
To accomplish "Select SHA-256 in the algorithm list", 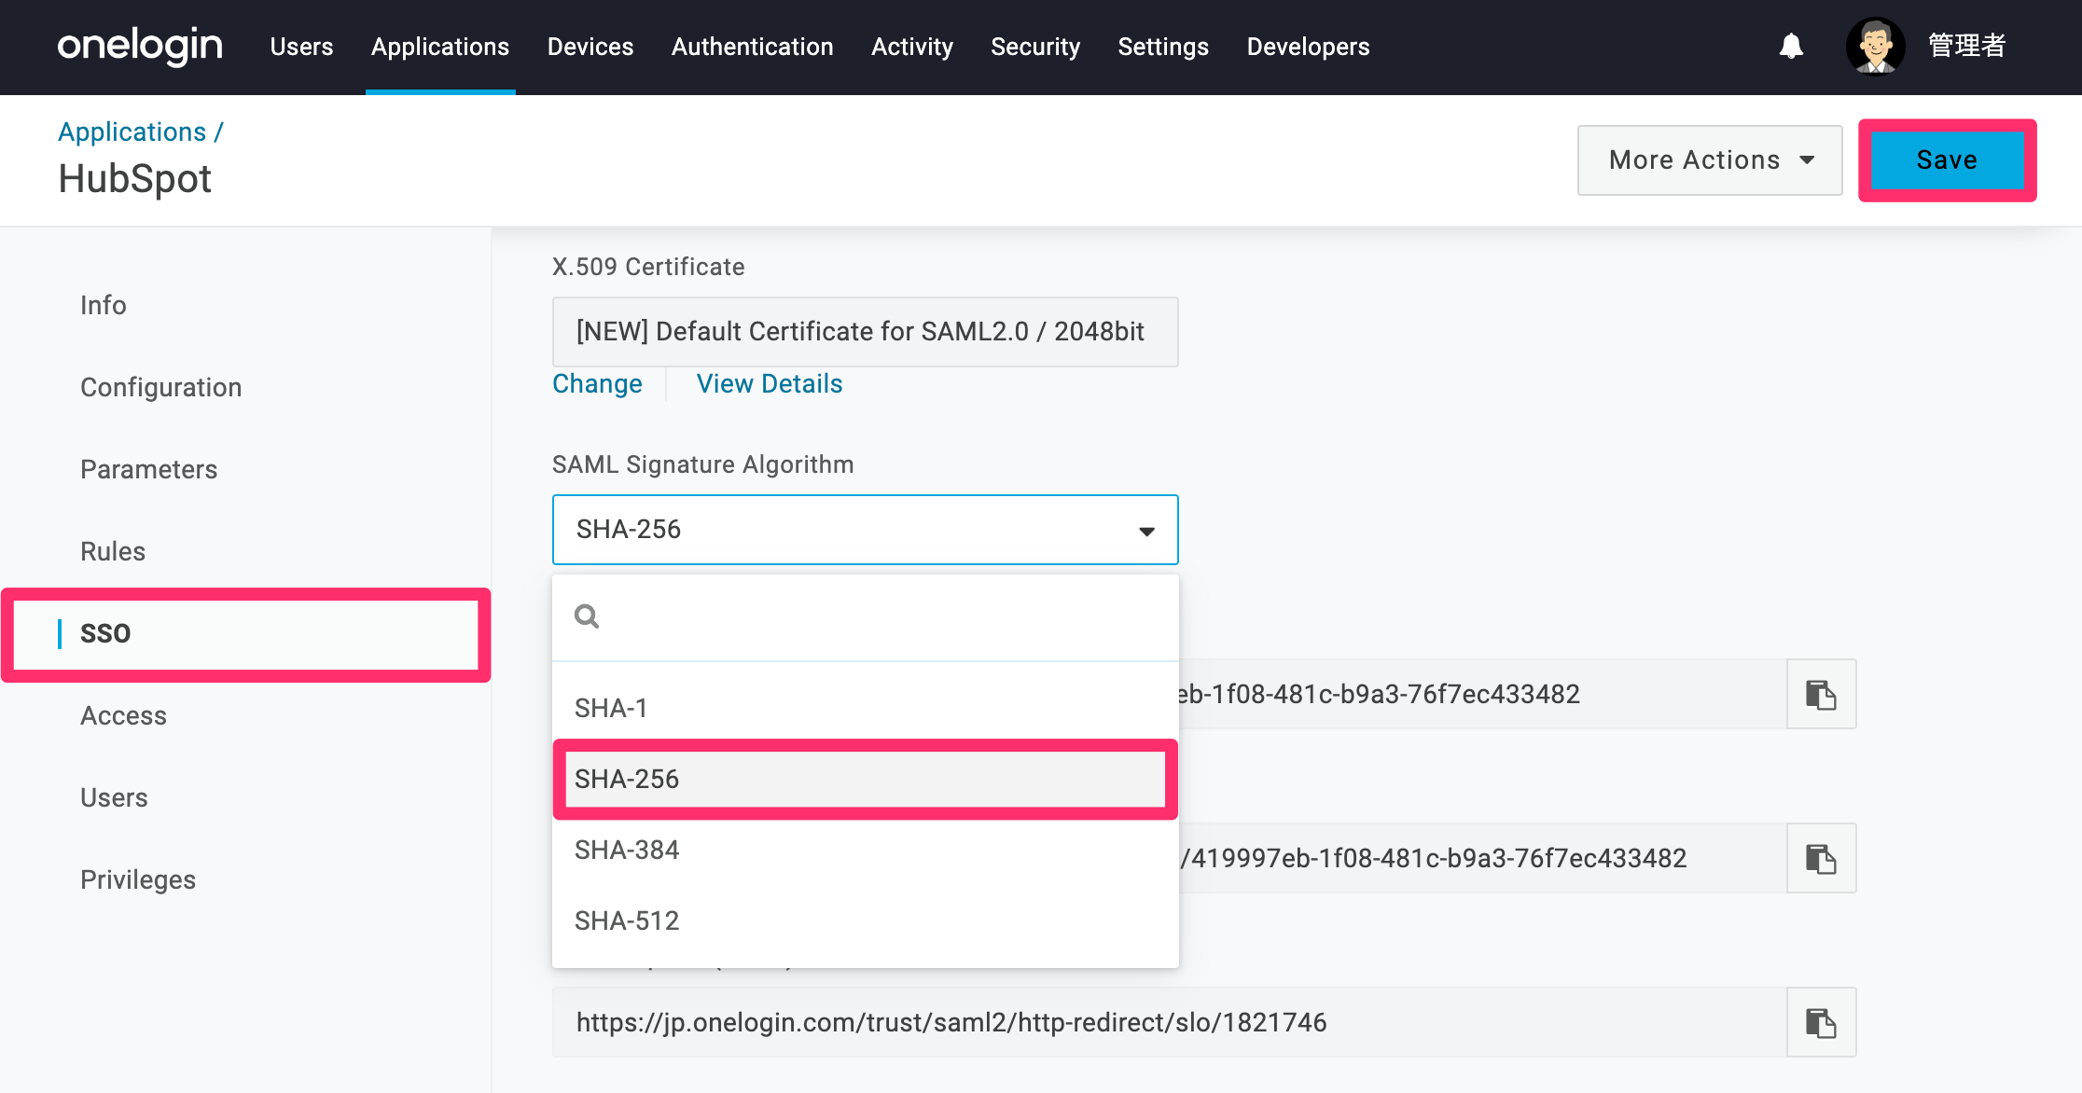I will [x=866, y=779].
